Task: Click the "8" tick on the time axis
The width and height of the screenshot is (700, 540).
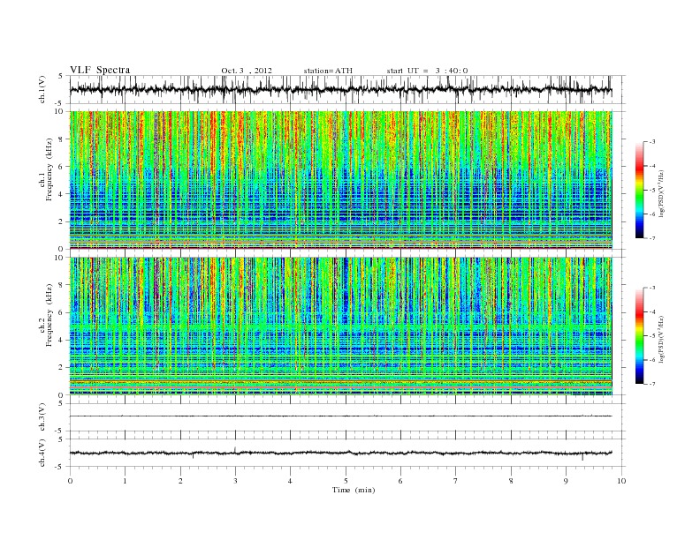Action: pyautogui.click(x=511, y=481)
